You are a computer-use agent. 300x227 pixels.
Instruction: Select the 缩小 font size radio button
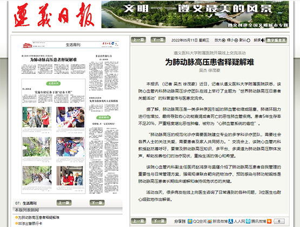click(x=236, y=40)
